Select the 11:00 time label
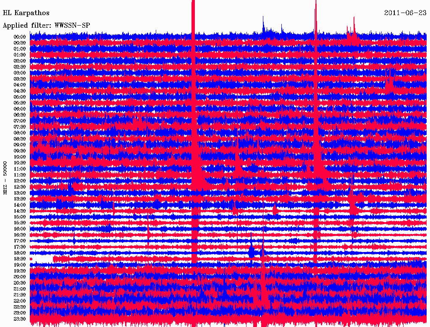The image size is (430, 327). tap(20, 169)
